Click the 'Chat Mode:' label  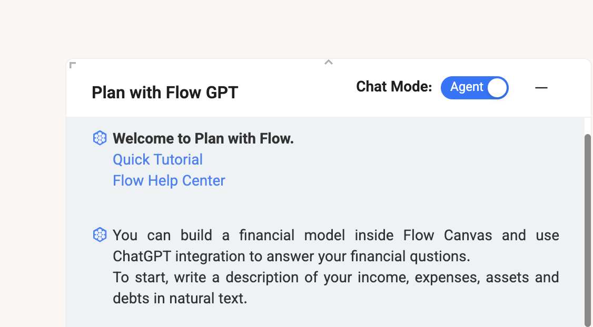point(394,86)
